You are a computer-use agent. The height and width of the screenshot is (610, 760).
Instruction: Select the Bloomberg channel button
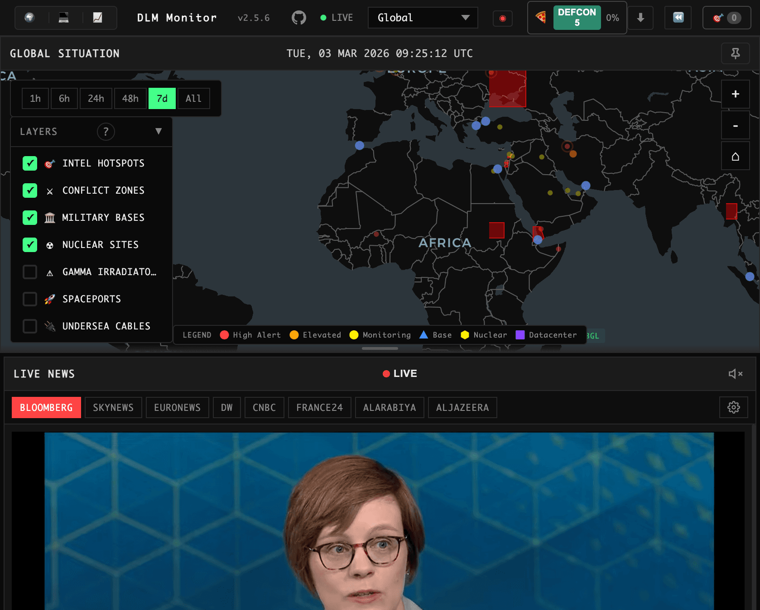pos(46,408)
